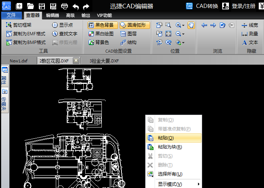This screenshot has width=264, height=188.
Task: Pick a 背景色 background color
Action: coord(99,42)
